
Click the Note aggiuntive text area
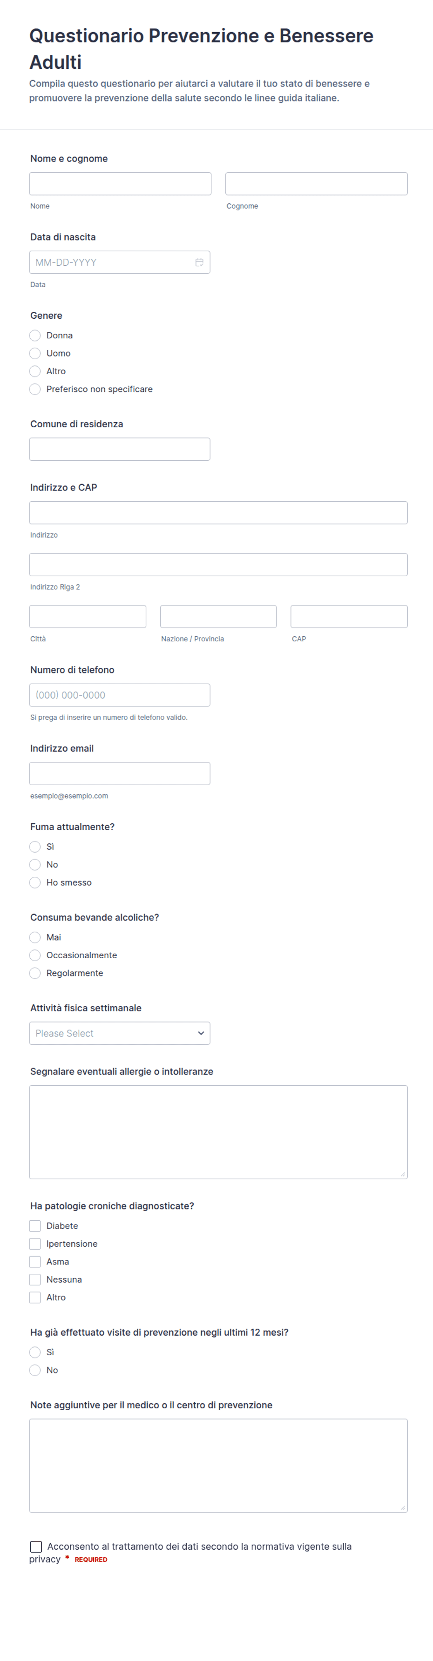(218, 1466)
